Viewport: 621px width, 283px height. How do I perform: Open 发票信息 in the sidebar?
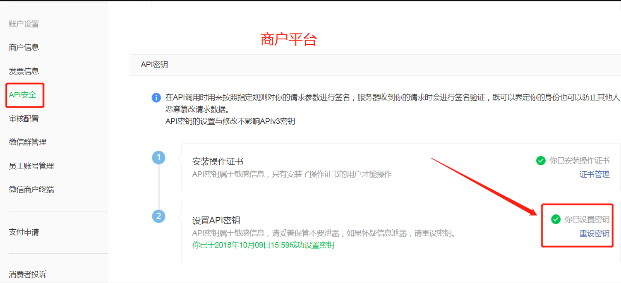[x=24, y=71]
